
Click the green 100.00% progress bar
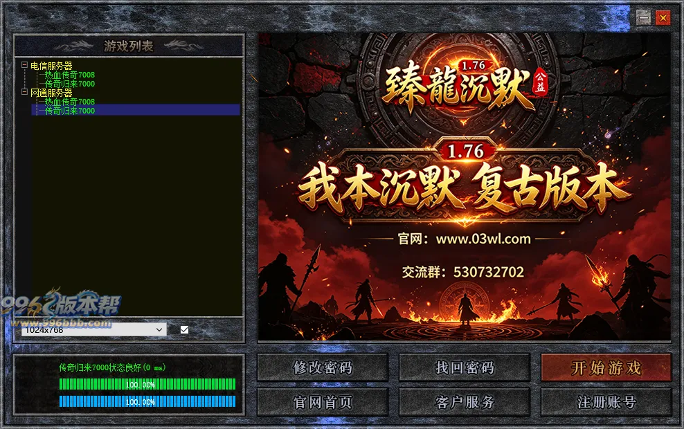click(147, 384)
